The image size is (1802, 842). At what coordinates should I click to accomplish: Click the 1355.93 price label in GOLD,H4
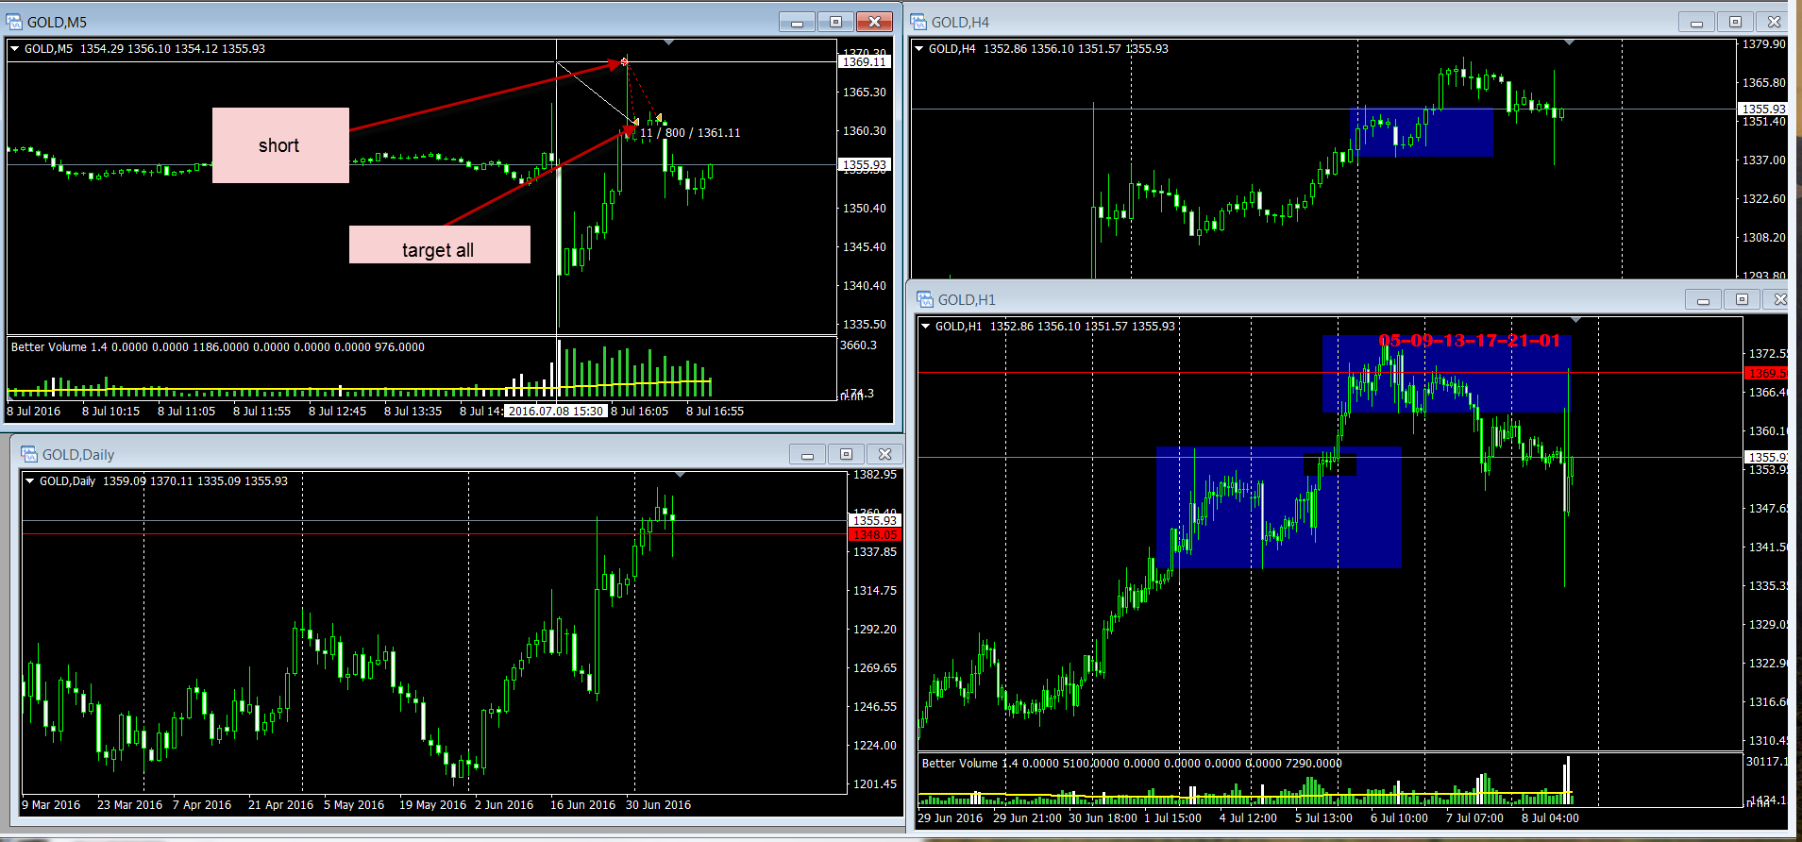click(x=1763, y=109)
